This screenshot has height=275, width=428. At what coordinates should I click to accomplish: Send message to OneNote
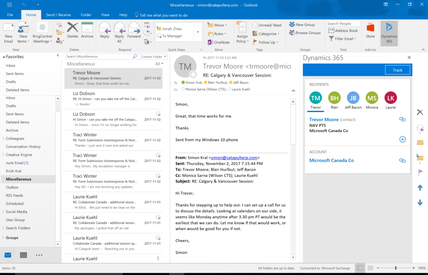219,42
